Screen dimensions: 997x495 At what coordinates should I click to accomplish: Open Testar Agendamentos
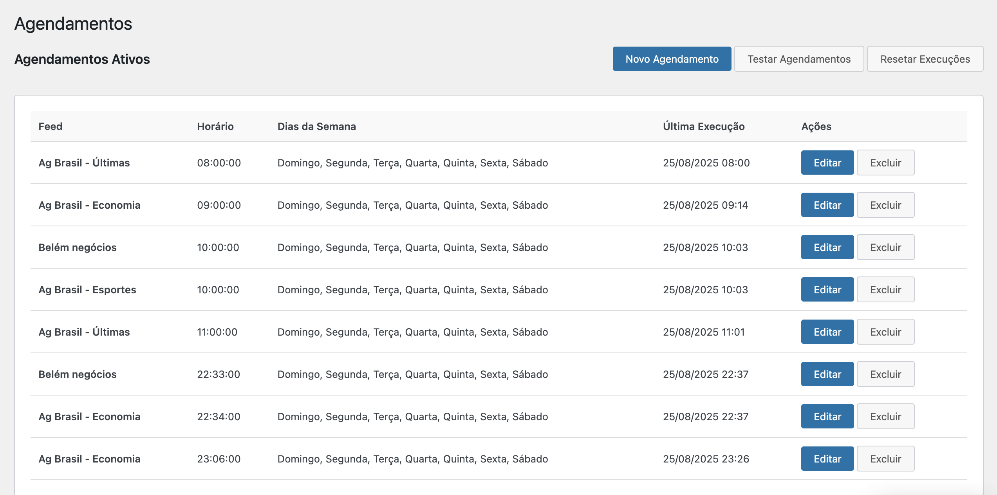coord(799,59)
